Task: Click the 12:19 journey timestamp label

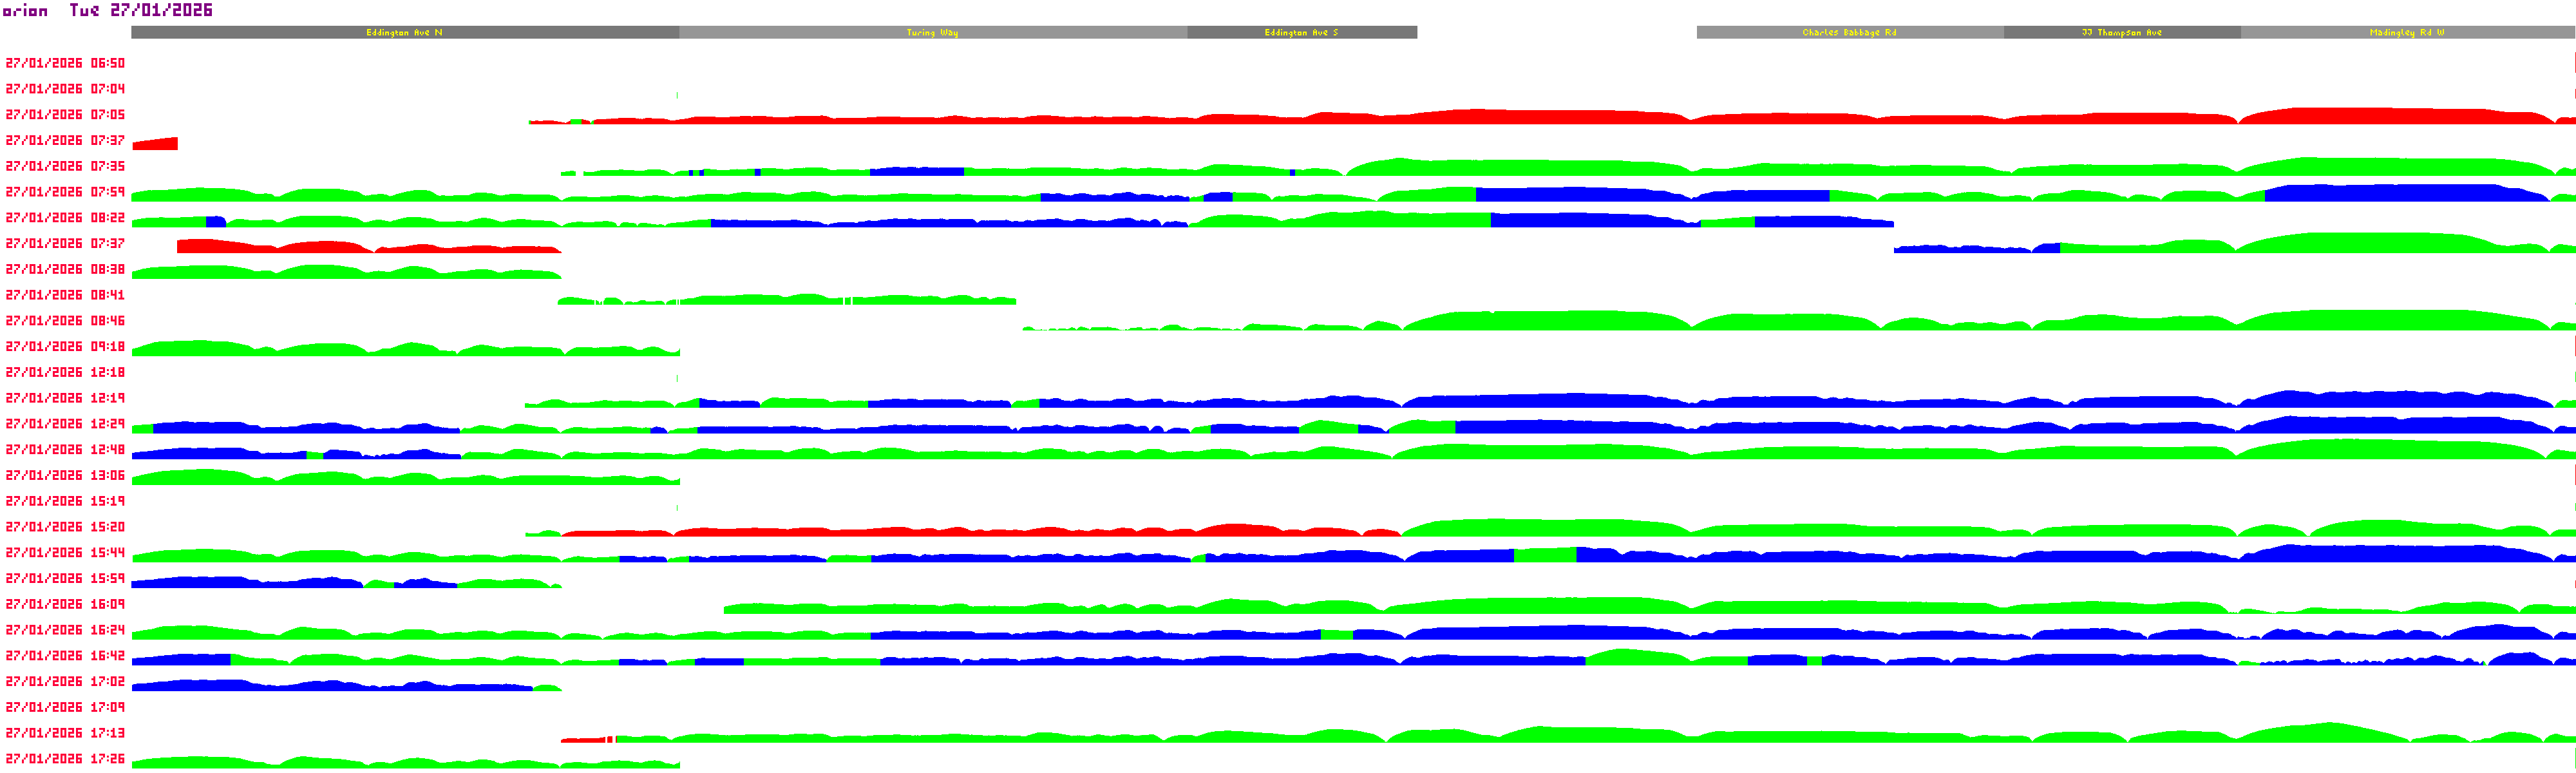Action: point(65,398)
